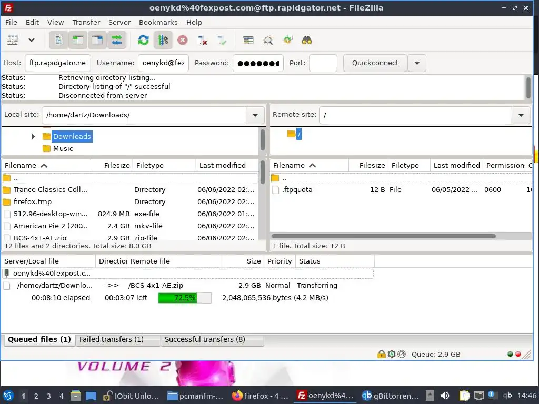
Task: Open the Site Manager icon
Action: pos(13,40)
